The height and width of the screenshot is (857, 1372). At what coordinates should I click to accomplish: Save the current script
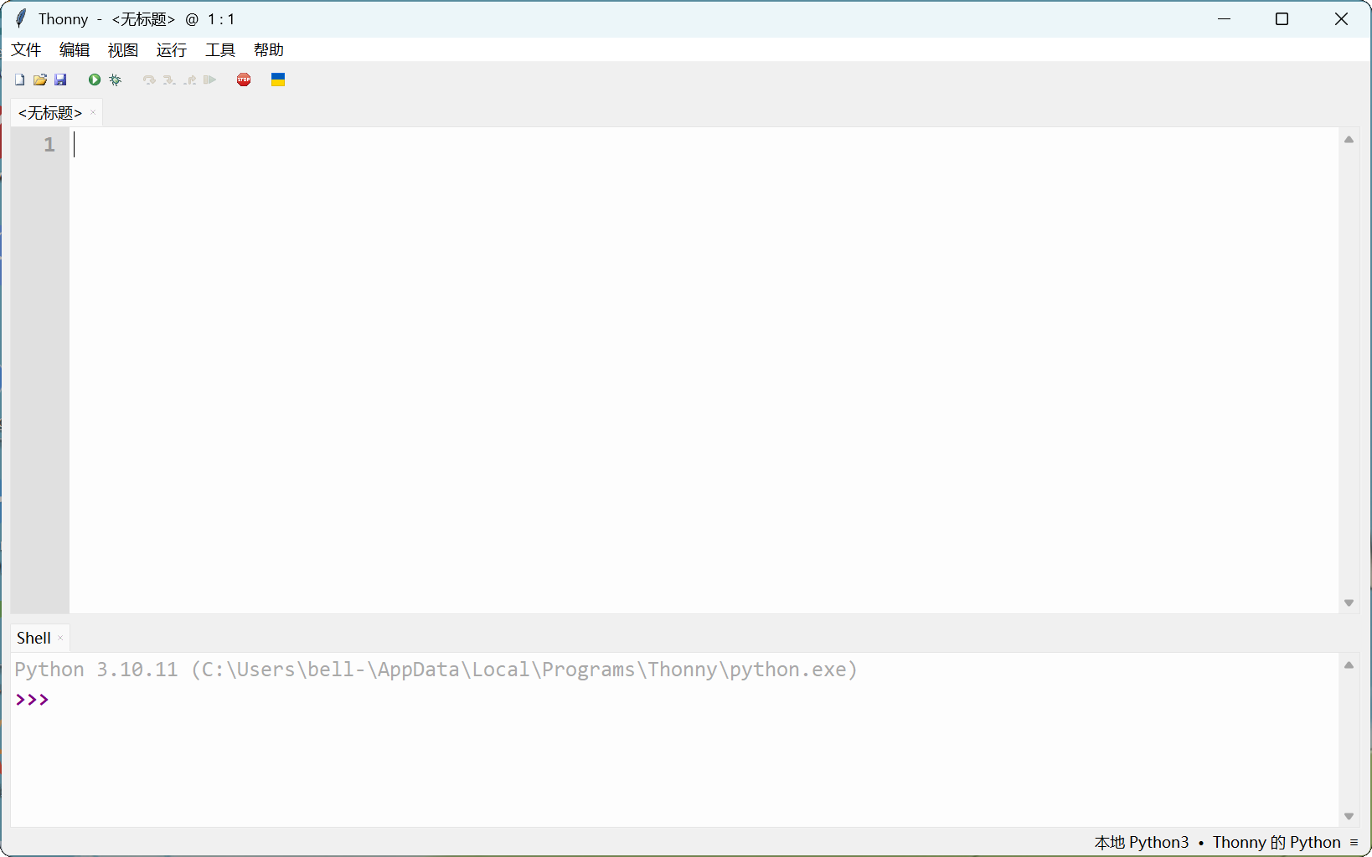tap(60, 80)
